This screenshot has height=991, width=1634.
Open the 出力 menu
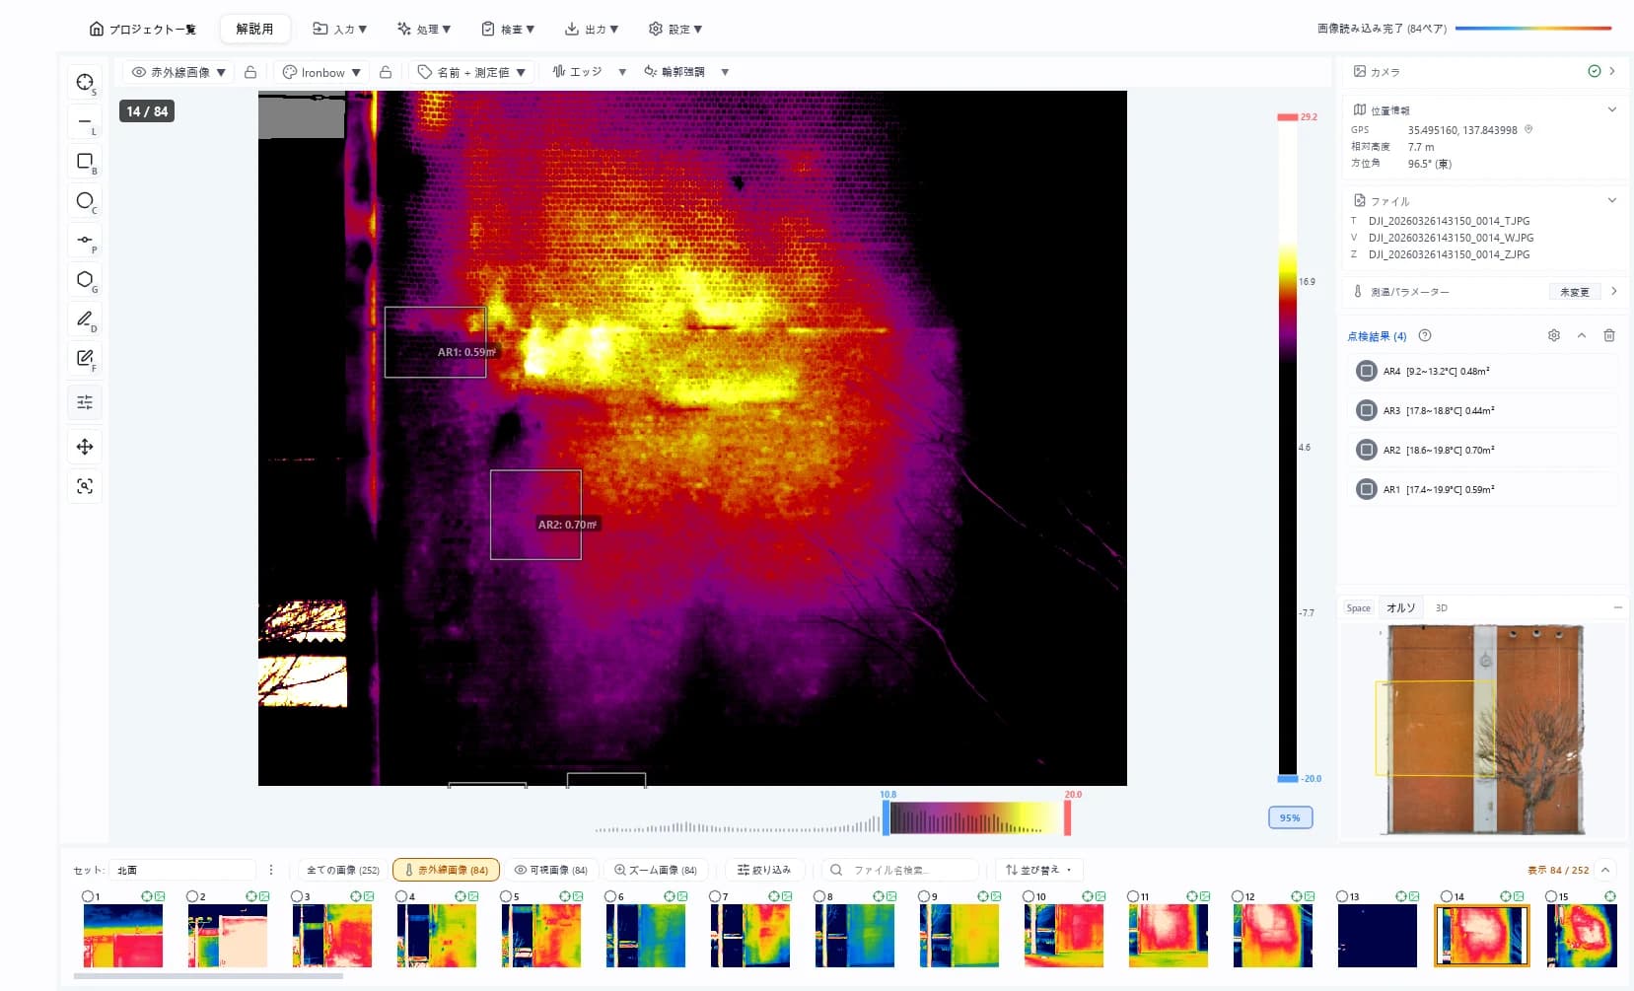pos(591,29)
